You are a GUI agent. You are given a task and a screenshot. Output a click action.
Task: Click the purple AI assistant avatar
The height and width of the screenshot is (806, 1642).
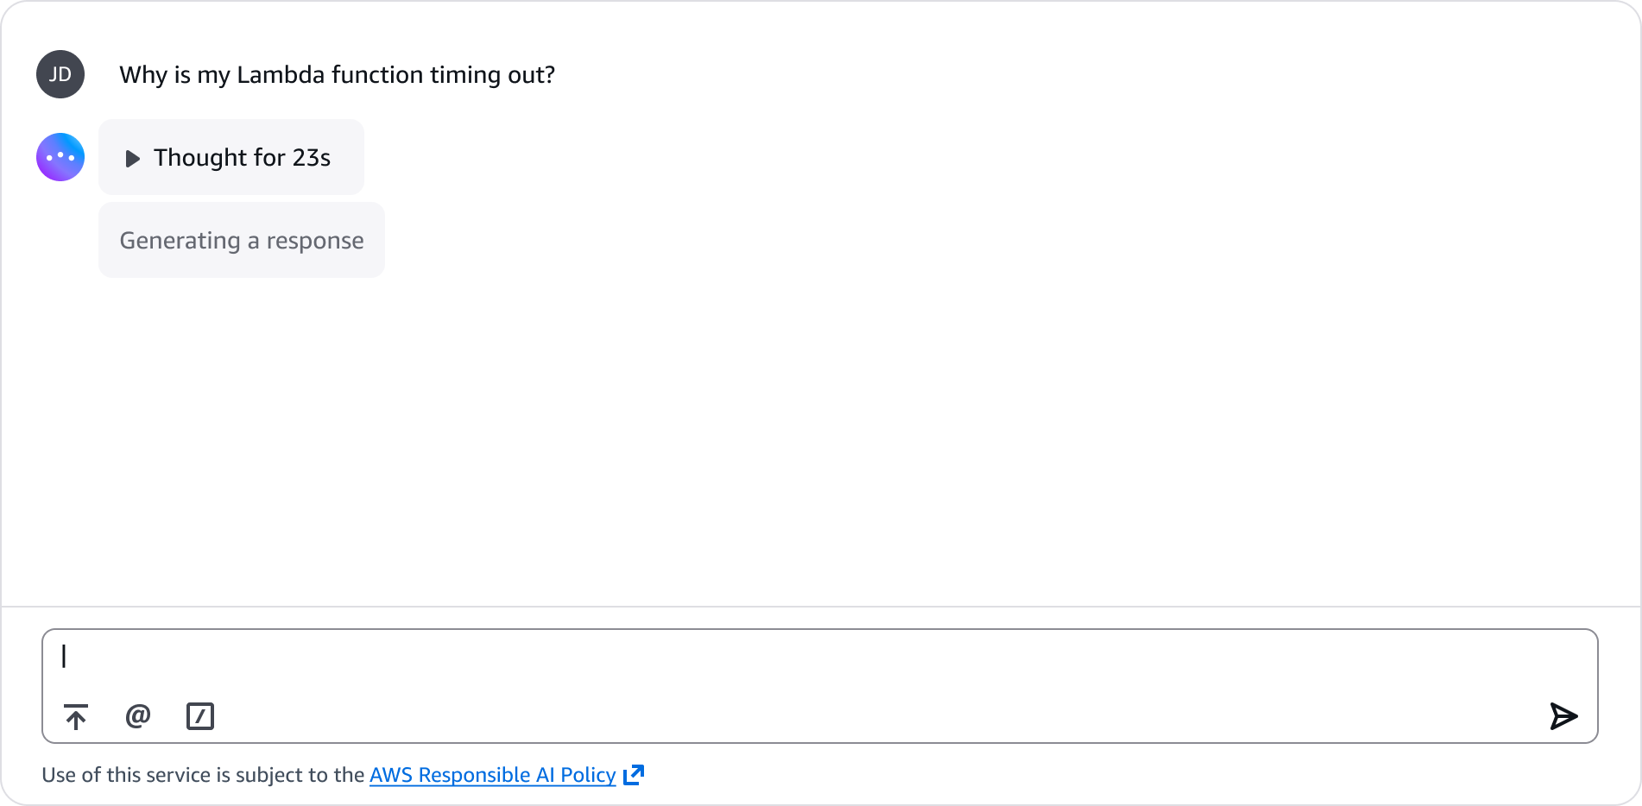tap(60, 157)
